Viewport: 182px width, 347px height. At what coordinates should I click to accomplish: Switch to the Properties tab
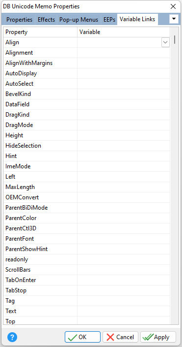[20, 20]
